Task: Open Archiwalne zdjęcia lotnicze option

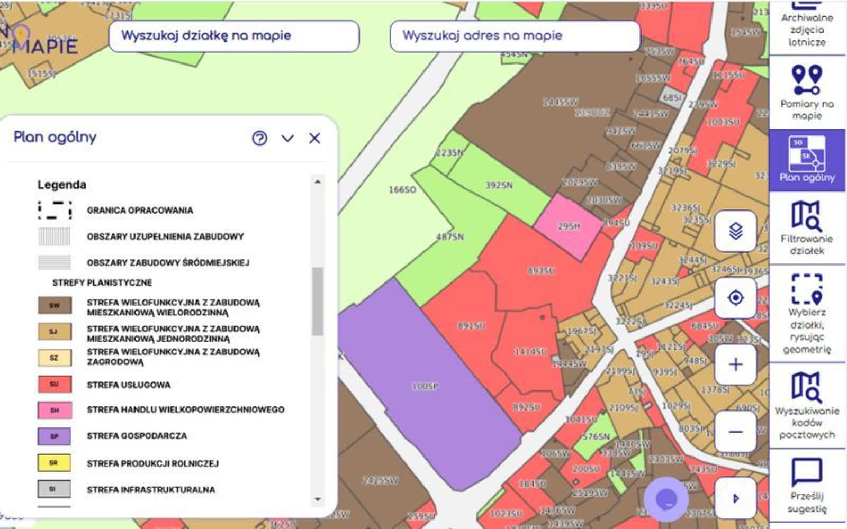Action: click(807, 26)
